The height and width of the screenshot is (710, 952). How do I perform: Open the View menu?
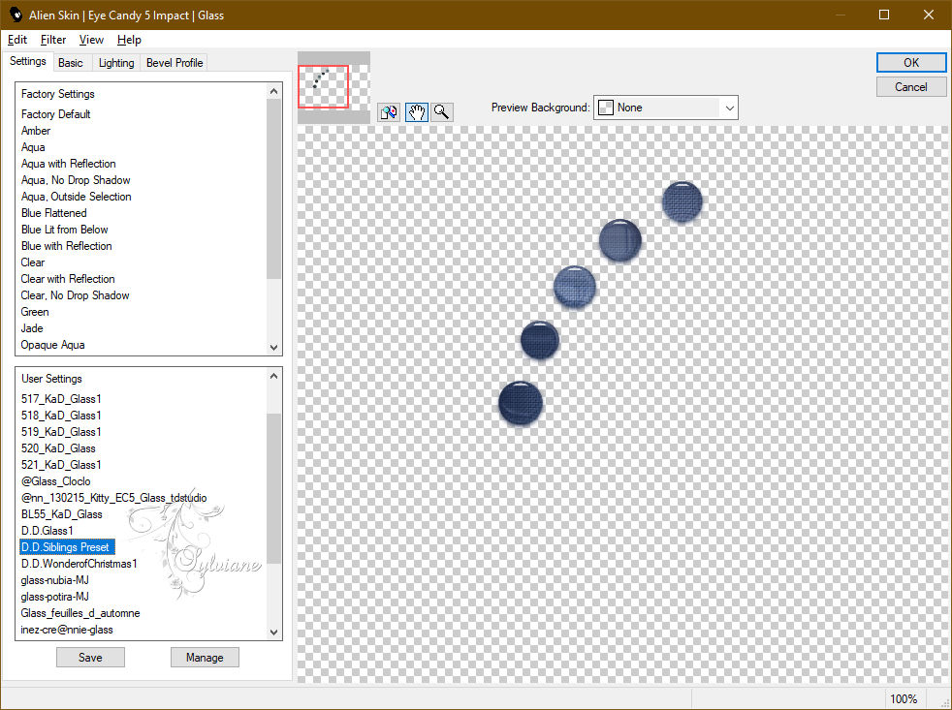[91, 40]
